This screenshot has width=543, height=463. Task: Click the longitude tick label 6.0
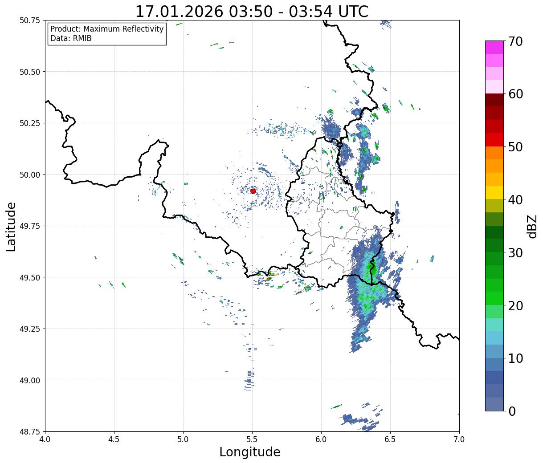321,439
